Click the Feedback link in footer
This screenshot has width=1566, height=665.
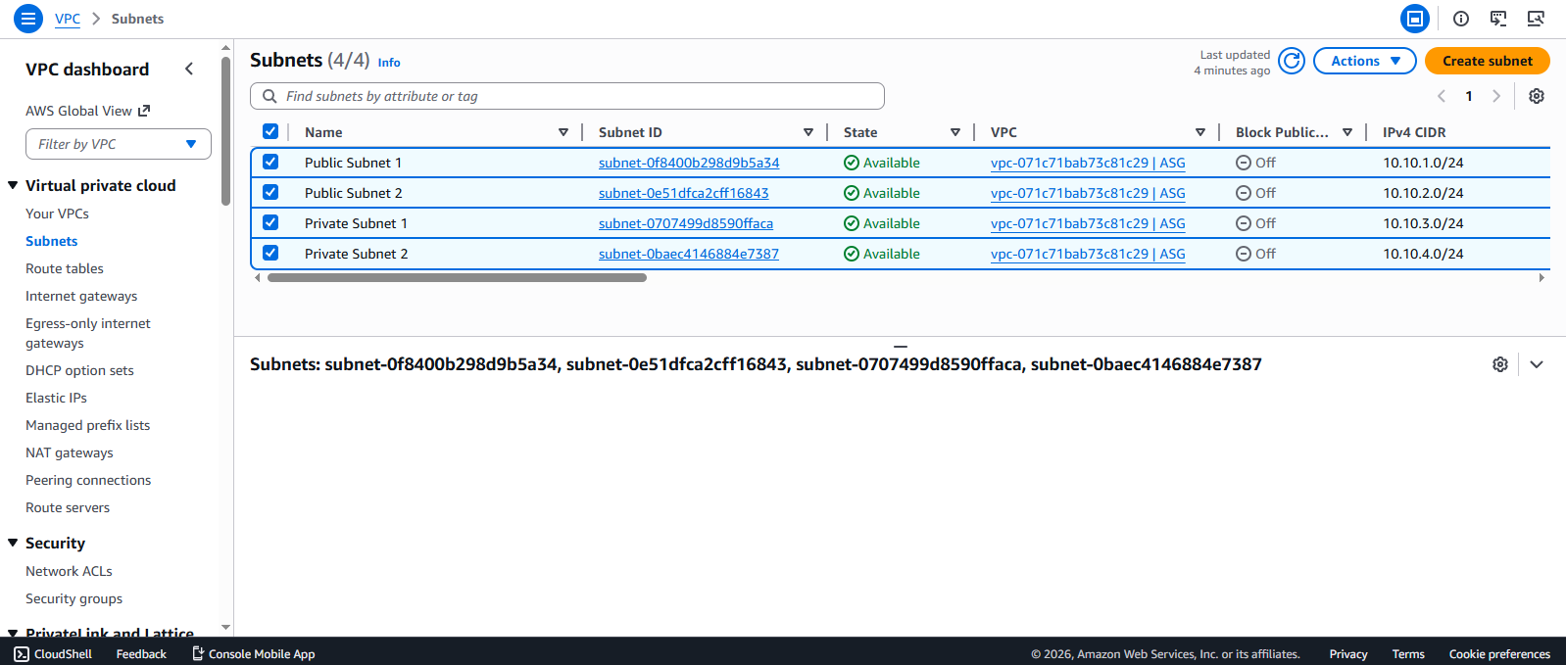pyautogui.click(x=141, y=654)
